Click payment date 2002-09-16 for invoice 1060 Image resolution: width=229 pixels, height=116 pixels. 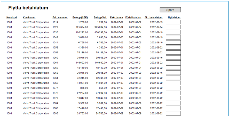[156, 58]
